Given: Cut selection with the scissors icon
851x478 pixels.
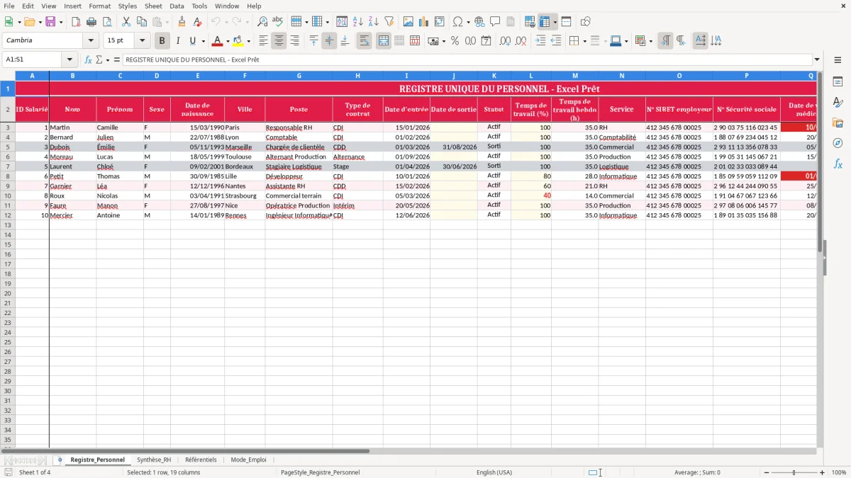Looking at the screenshot, I should (126, 22).
